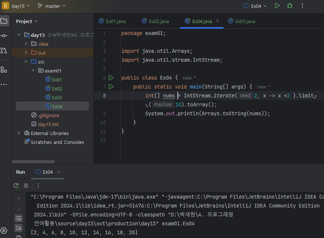Screen dimensions: 324x238
Task: Collapse the src folder in the project tree
Action: [26, 62]
